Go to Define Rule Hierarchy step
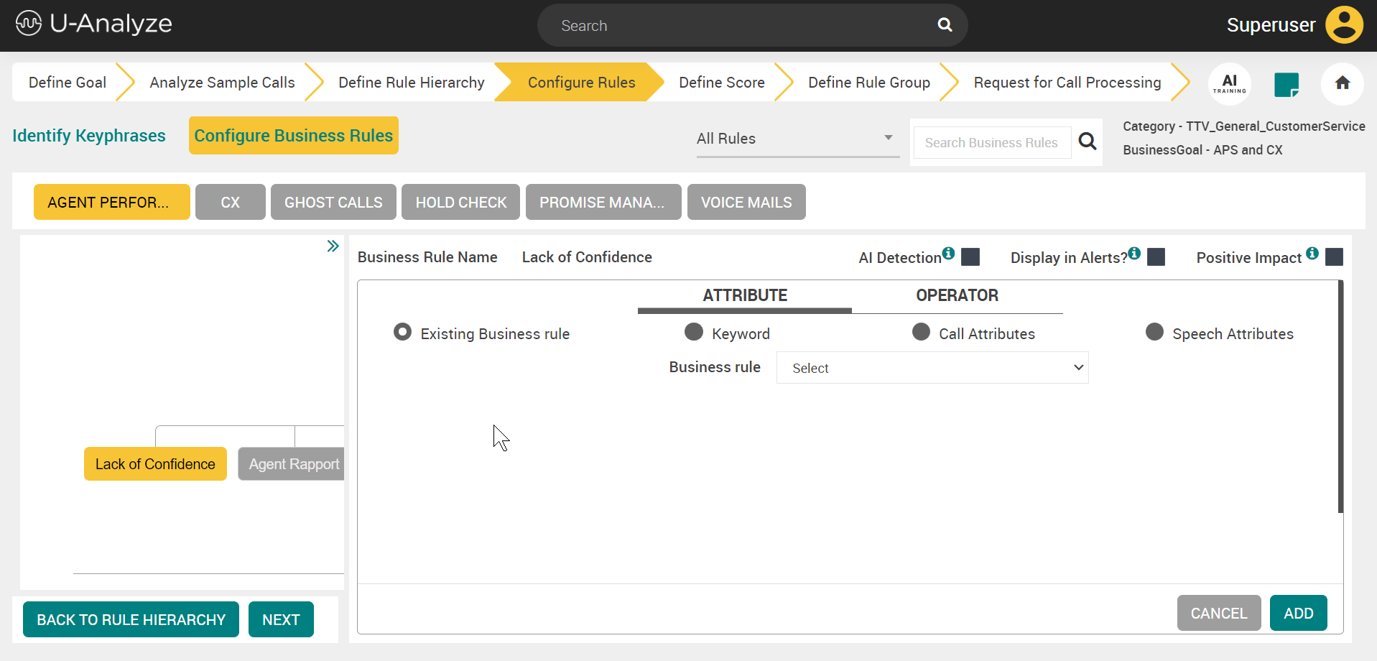 (412, 83)
